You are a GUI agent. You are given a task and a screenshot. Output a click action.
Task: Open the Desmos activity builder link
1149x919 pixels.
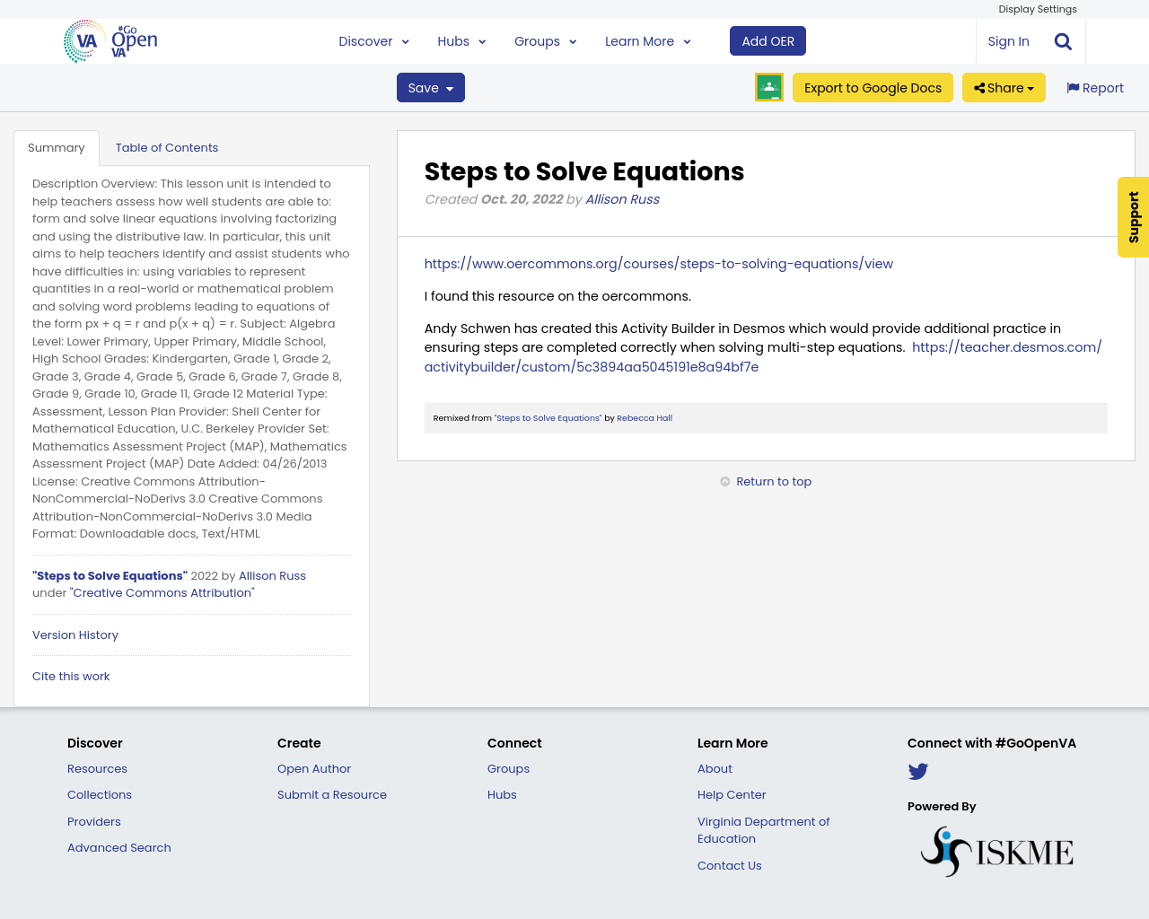coord(1005,346)
